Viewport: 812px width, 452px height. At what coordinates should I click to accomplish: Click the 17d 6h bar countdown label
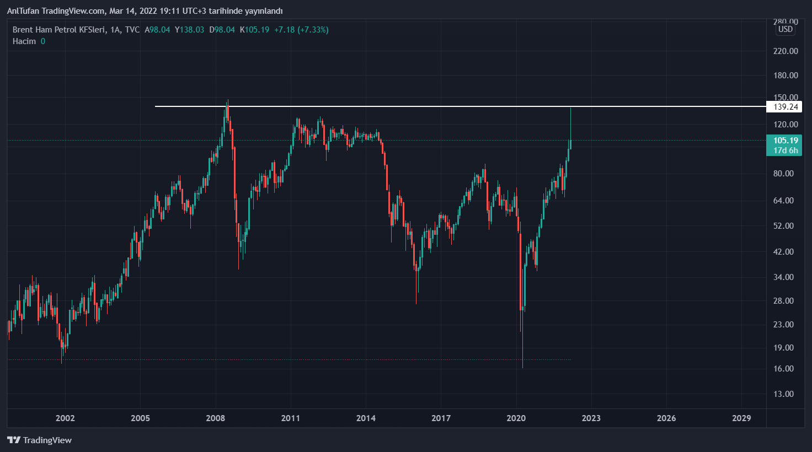(x=785, y=150)
